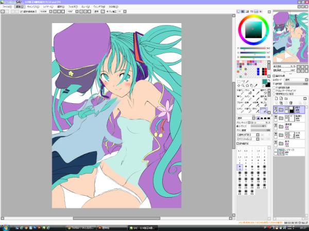
Task: Open the フィルタ(T) menu
Action: [x=73, y=7]
